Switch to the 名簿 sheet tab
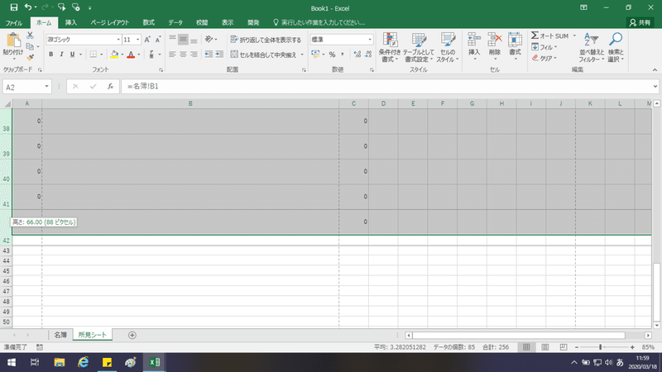 (60, 335)
